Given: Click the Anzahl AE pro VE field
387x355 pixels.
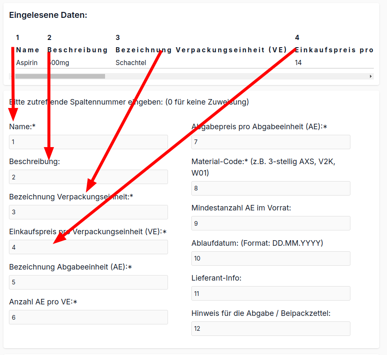Looking at the screenshot, I should [88, 317].
